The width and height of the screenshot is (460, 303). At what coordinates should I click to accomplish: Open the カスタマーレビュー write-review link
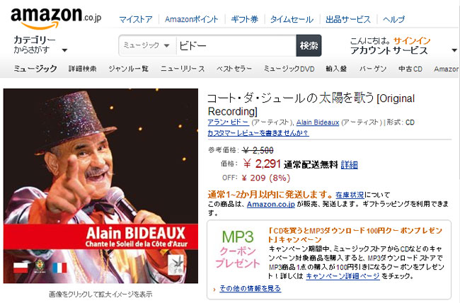(x=258, y=133)
